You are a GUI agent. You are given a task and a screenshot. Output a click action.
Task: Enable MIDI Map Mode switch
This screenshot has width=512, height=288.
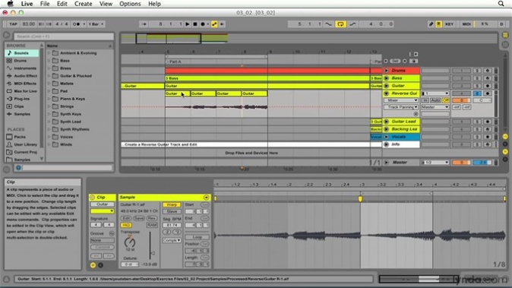point(466,24)
